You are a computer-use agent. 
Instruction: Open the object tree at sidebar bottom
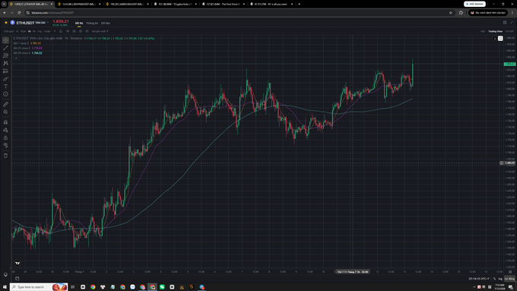(5, 274)
